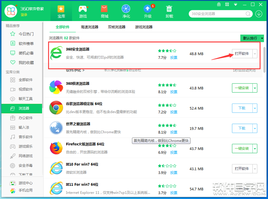Switch to the 双核浏览器 tab

(x=116, y=27)
